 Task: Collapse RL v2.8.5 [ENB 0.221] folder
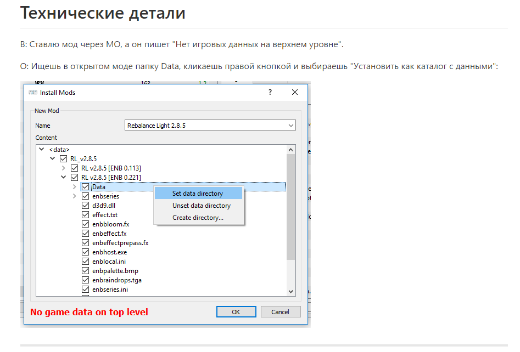63,177
